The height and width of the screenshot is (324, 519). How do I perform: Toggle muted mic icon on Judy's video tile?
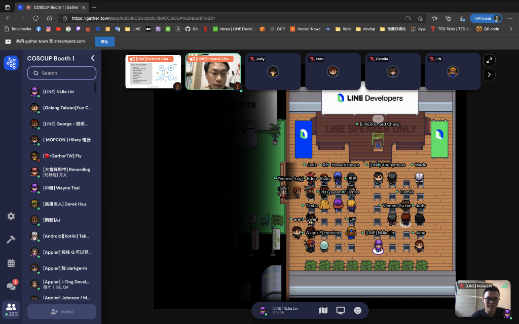pos(252,59)
